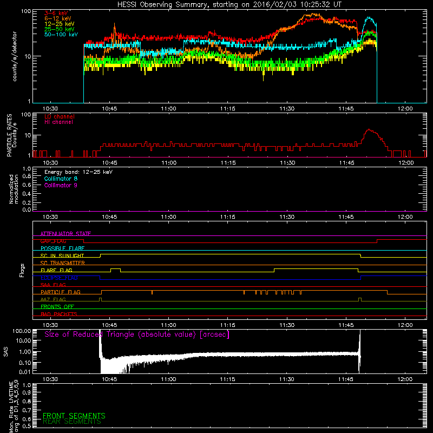Click the POSSIBLE_FLARE flag label
The width and height of the screenshot is (433, 433).
click(x=62, y=248)
